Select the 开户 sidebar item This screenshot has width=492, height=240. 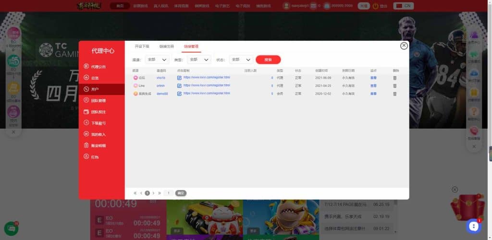pos(102,89)
